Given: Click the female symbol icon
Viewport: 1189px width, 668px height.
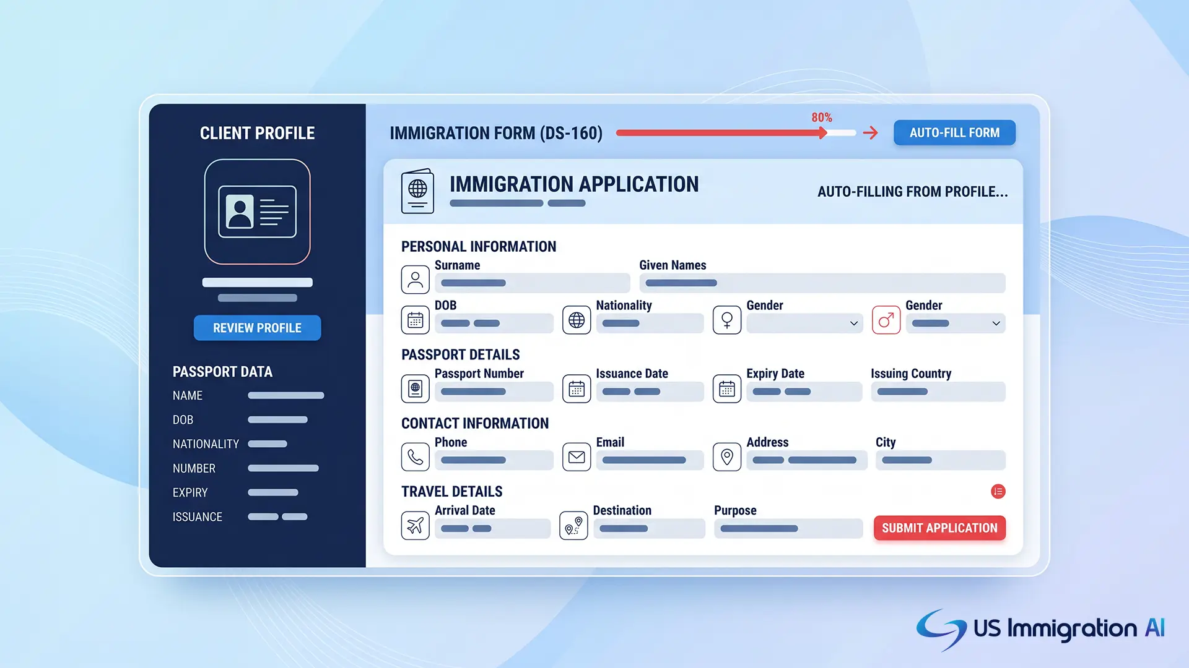Looking at the screenshot, I should click(x=727, y=320).
